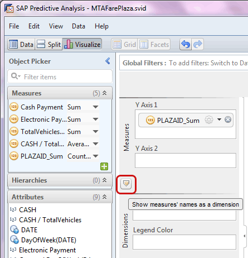
Task: Open Cash Payment aggregation dropdown
Action: [x=95, y=107]
